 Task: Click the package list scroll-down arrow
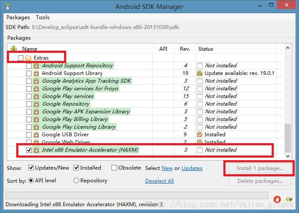click(287, 156)
